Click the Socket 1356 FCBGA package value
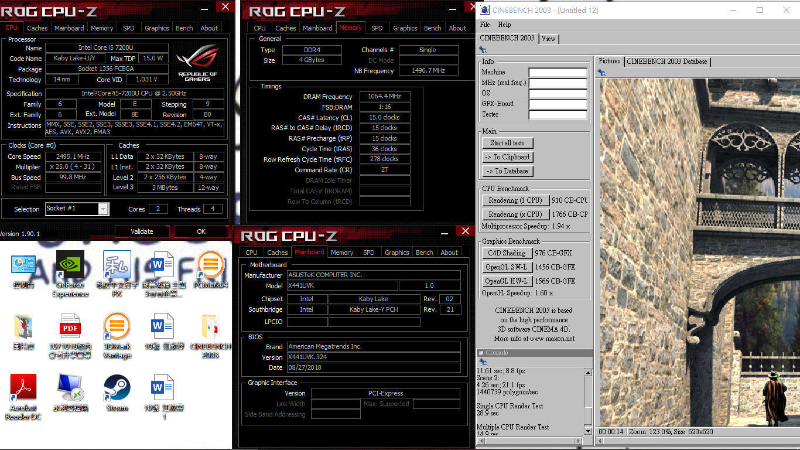800x450 pixels. click(x=107, y=69)
